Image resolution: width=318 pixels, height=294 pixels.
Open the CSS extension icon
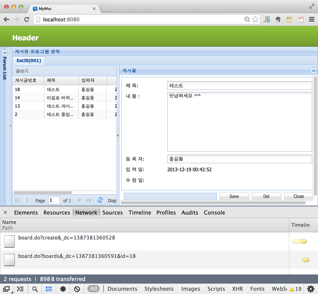[x=289, y=20]
